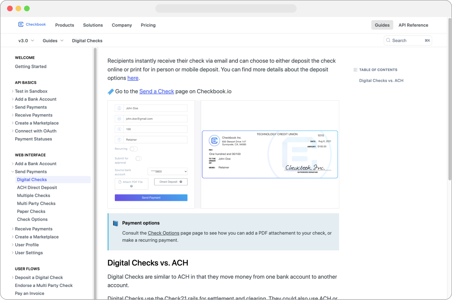Click the Checkbook logo icon

click(x=21, y=24)
